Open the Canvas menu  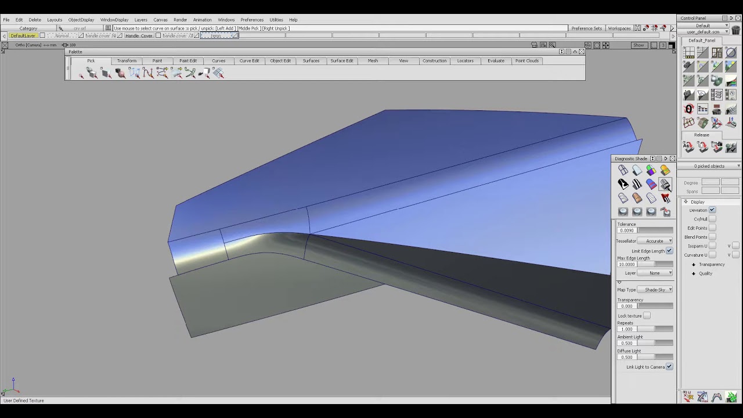click(160, 20)
